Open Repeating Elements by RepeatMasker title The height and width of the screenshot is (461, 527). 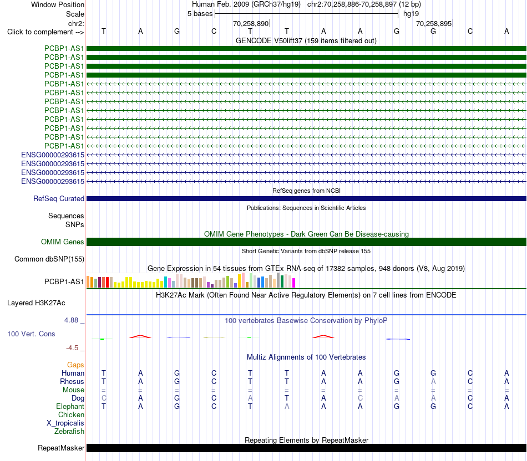pyautogui.click(x=306, y=440)
